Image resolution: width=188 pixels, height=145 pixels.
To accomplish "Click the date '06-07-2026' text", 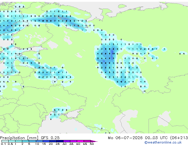I will (129, 138).
